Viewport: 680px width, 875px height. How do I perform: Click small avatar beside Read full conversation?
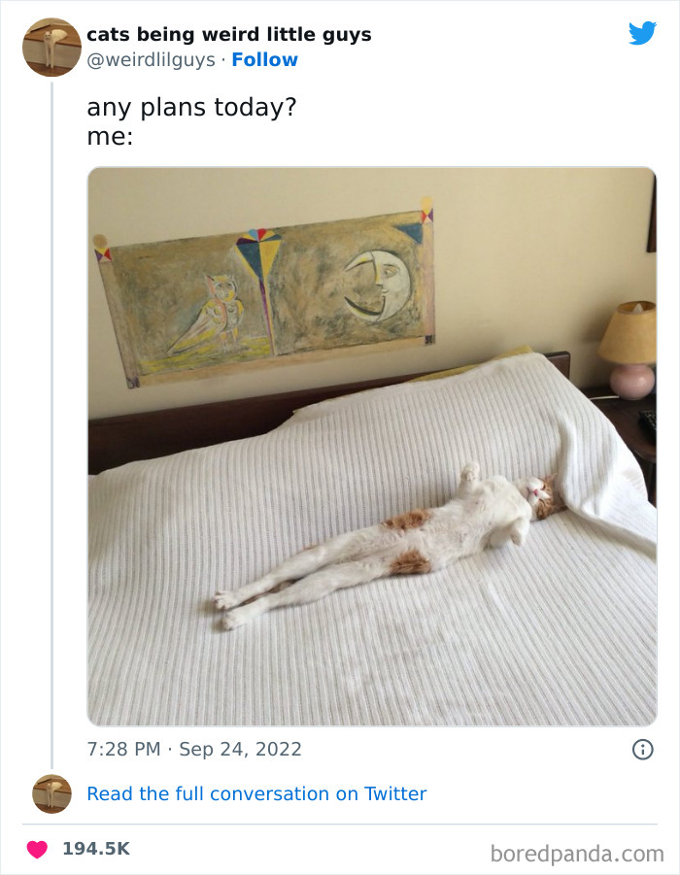tap(51, 793)
